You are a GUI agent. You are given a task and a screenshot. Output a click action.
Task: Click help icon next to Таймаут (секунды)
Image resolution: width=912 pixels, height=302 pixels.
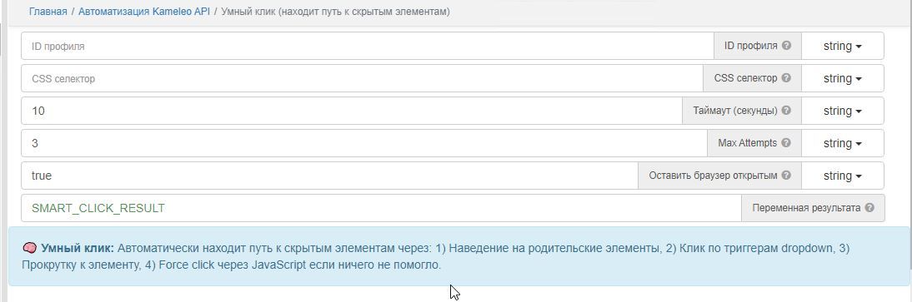click(x=786, y=111)
